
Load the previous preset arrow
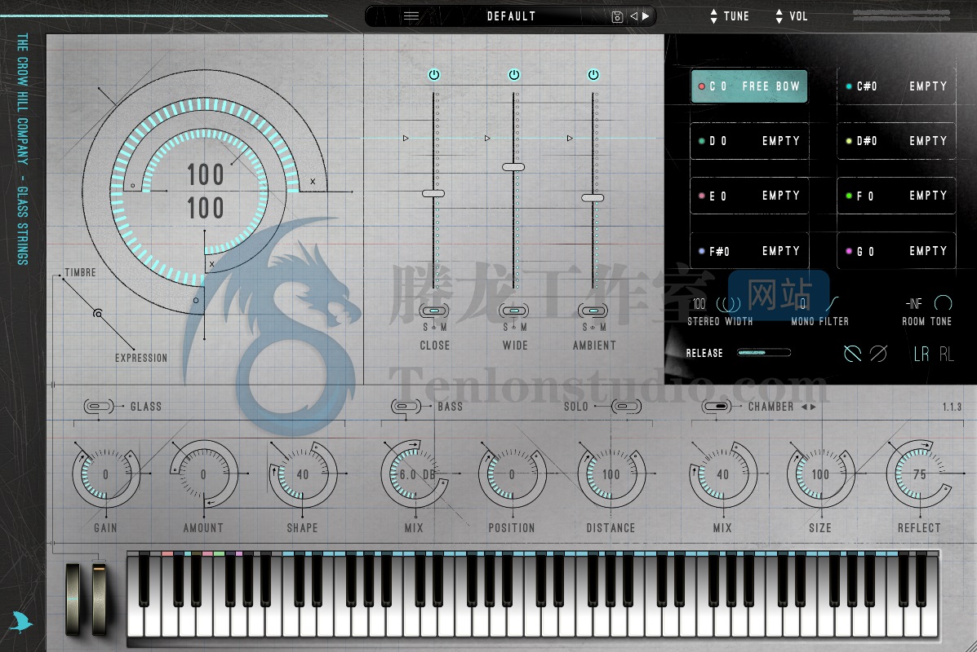[x=633, y=16]
